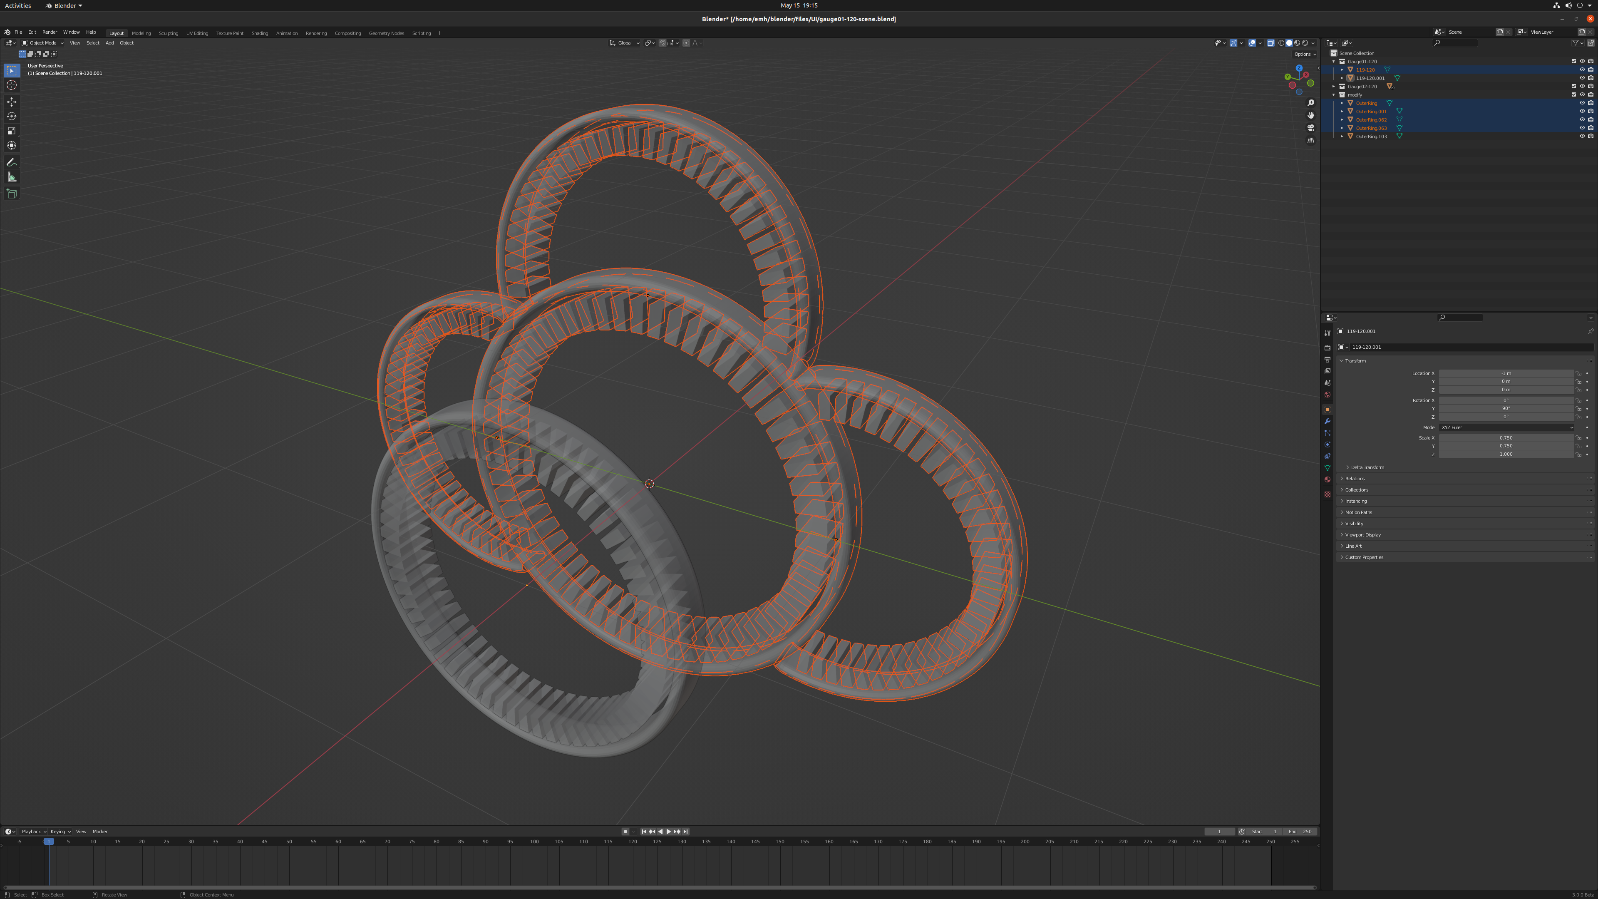Viewport: 1598px width, 899px height.
Task: Click the pin icon in properties header
Action: [1591, 331]
